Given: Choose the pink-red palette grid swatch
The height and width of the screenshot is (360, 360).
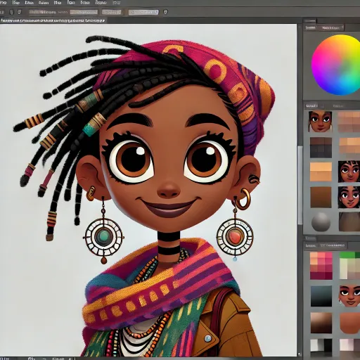Looking at the screenshot, I should [321, 266].
